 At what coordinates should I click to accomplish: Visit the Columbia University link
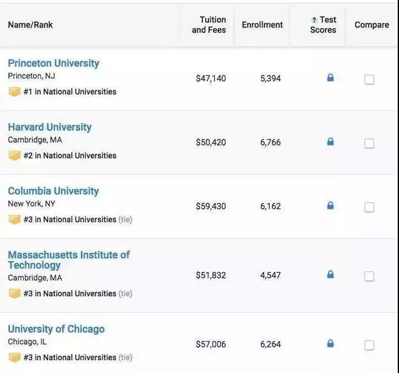click(x=54, y=191)
